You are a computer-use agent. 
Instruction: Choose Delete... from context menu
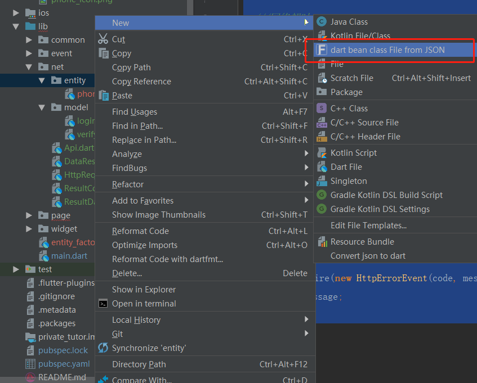coord(204,273)
